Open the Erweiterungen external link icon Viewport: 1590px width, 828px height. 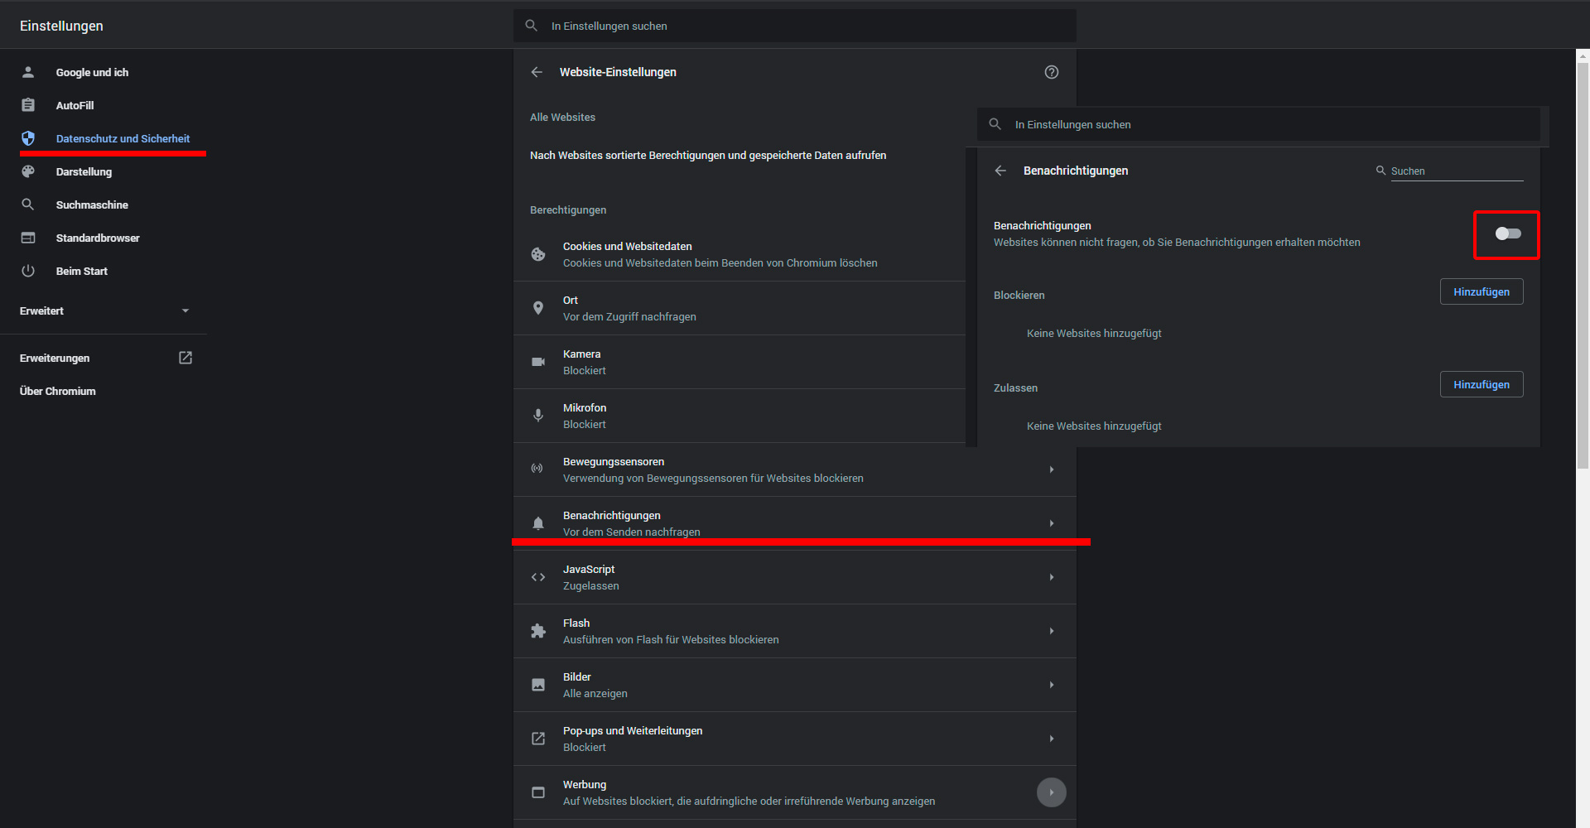pos(185,358)
